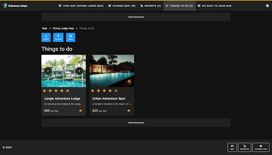Open the blue Filter button
This screenshot has height=155, width=272.
[x=58, y=37]
